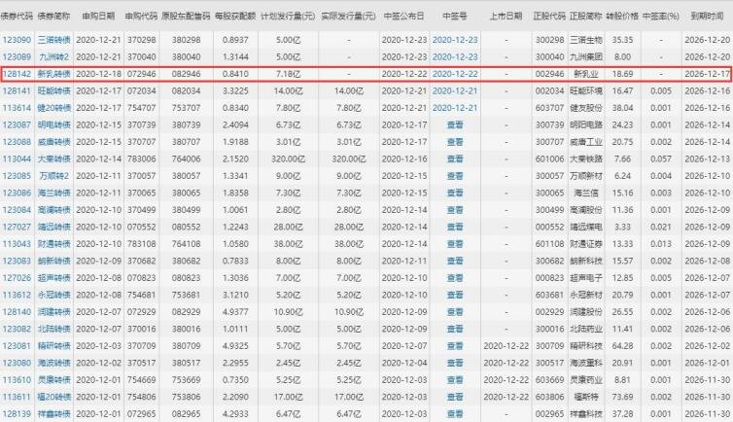
Task: Open lottery number link 2020-12-22 in row 128142
Action: click(455, 74)
